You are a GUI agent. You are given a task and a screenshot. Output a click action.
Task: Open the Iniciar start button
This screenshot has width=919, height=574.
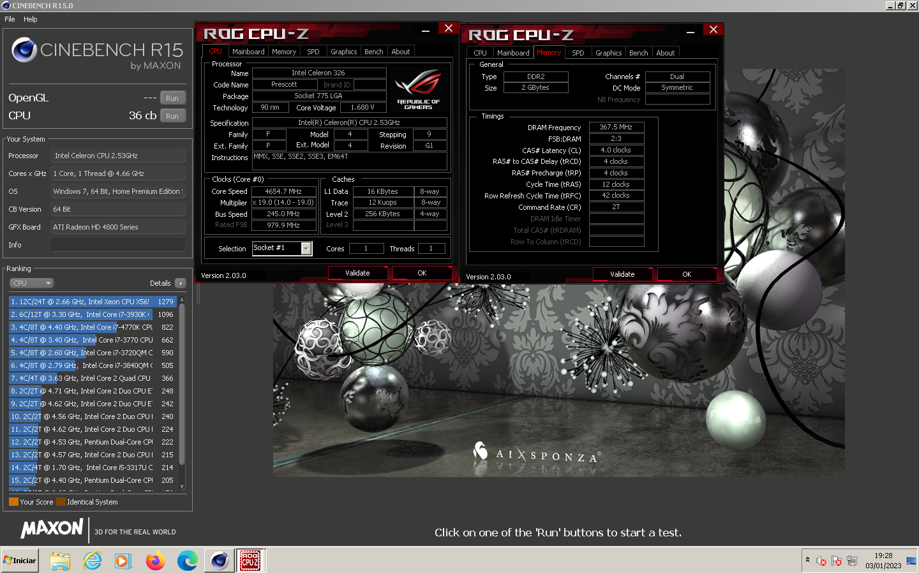[x=20, y=561]
